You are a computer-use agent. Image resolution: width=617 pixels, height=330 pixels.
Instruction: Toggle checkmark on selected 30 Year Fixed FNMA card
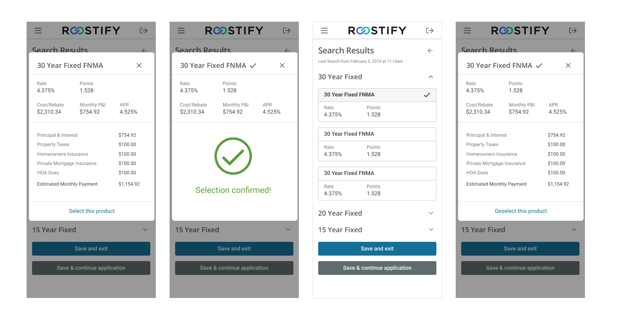pos(427,95)
